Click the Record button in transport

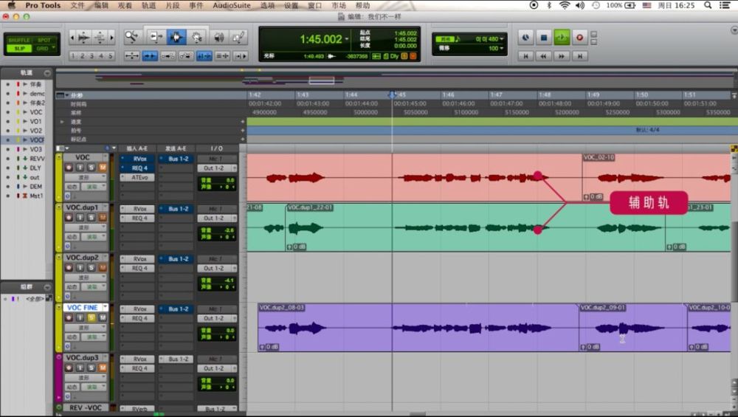(x=580, y=38)
